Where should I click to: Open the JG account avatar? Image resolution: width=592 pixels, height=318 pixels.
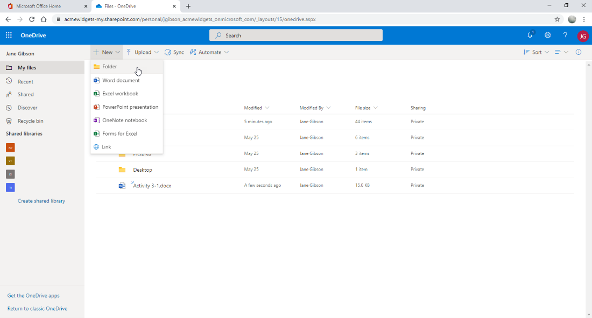click(583, 36)
